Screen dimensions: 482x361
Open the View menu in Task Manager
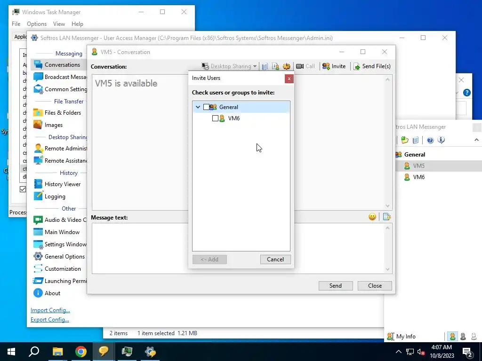pos(59,24)
